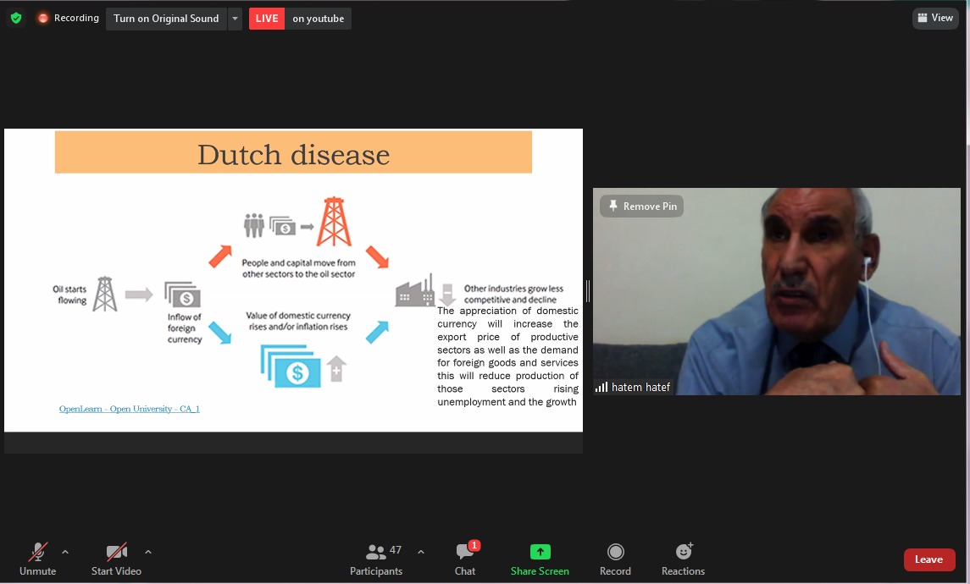
Task: Click the LIVE on youtube indicator
Action: pyautogui.click(x=300, y=19)
